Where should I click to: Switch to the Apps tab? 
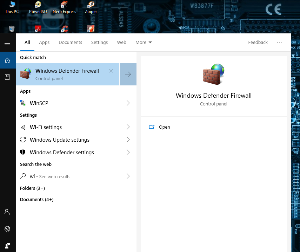[x=44, y=42]
